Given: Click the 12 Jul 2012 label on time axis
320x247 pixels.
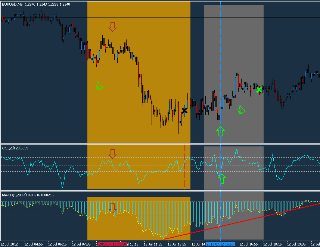Looking at the screenshot, I should click(9, 244).
